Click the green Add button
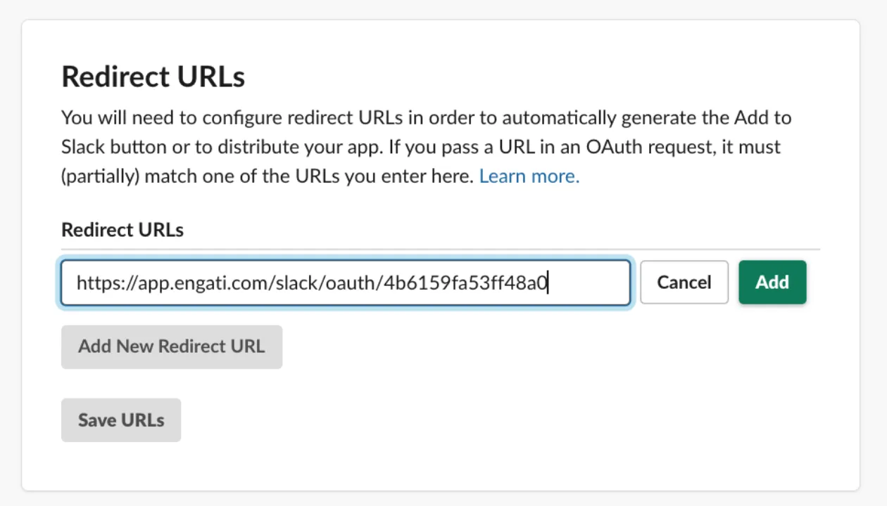The width and height of the screenshot is (887, 506). pos(772,283)
